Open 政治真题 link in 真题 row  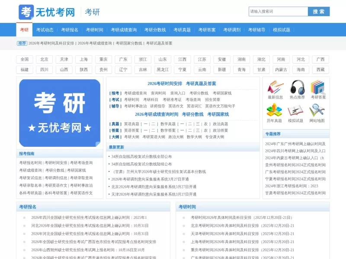click(221, 124)
